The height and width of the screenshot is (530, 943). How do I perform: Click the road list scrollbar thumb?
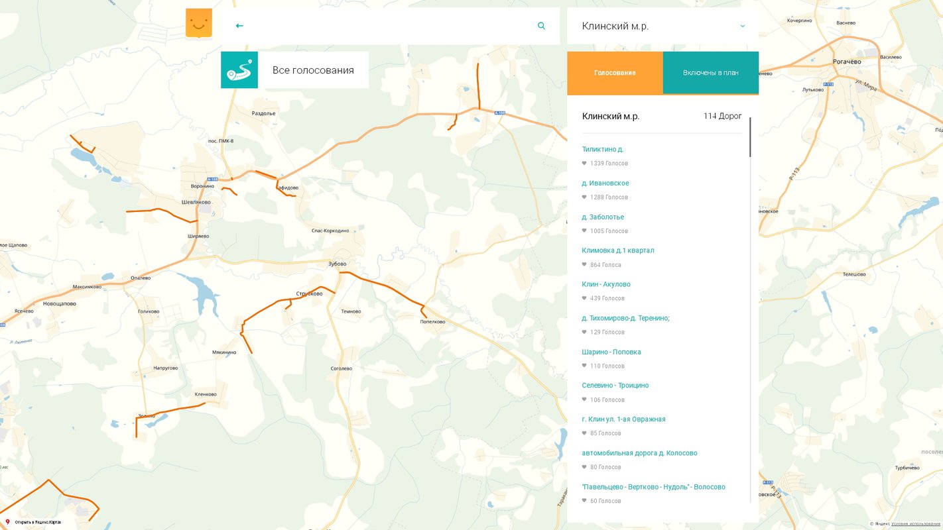click(751, 137)
